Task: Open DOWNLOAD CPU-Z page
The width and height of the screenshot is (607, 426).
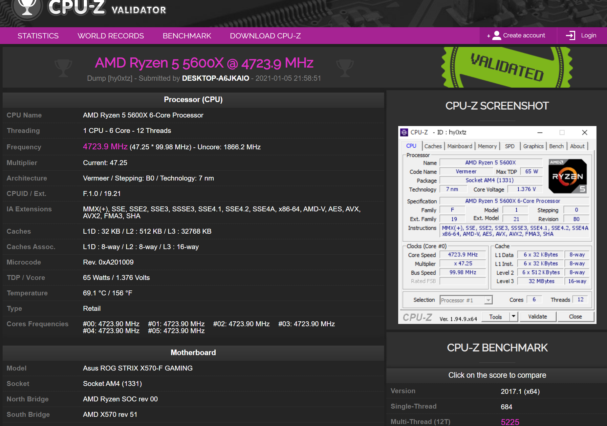Action: pos(265,36)
